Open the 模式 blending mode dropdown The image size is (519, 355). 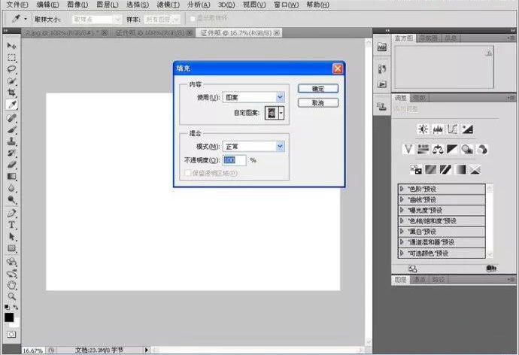point(254,146)
